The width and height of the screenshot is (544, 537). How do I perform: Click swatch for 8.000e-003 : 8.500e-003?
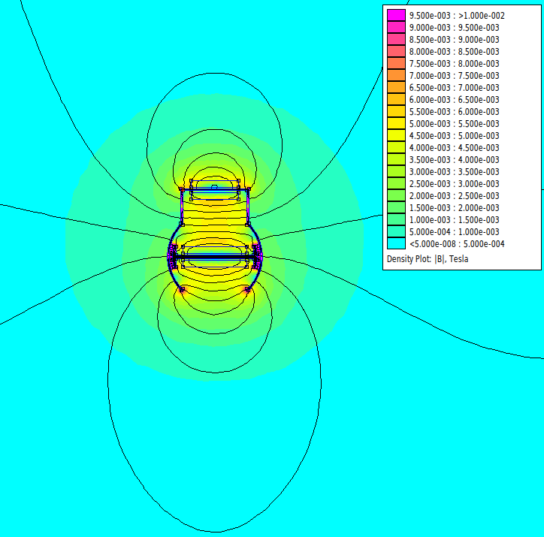pyautogui.click(x=396, y=51)
